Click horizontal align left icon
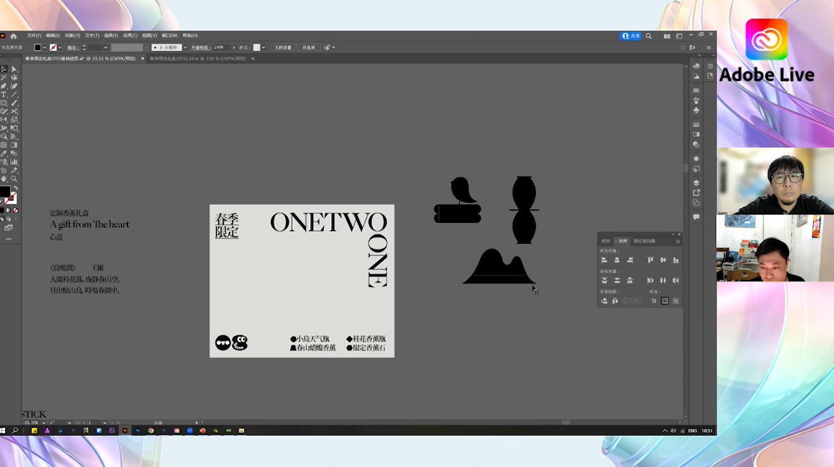The width and height of the screenshot is (834, 467). click(604, 260)
